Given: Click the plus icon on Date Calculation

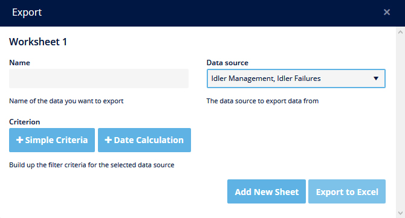Looking at the screenshot, I should pyautogui.click(x=108, y=140).
